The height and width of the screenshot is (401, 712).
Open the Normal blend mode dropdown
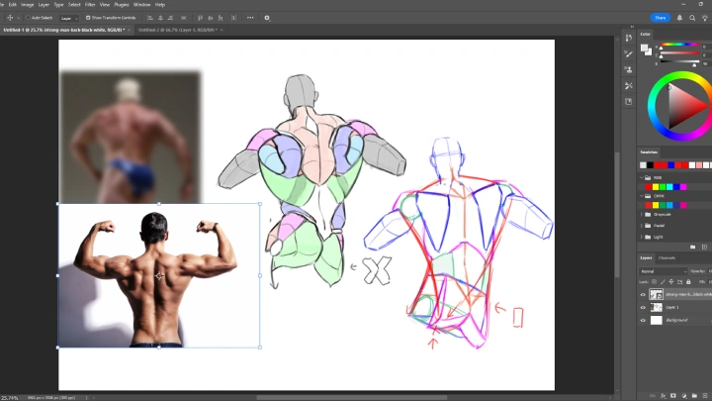coord(663,271)
